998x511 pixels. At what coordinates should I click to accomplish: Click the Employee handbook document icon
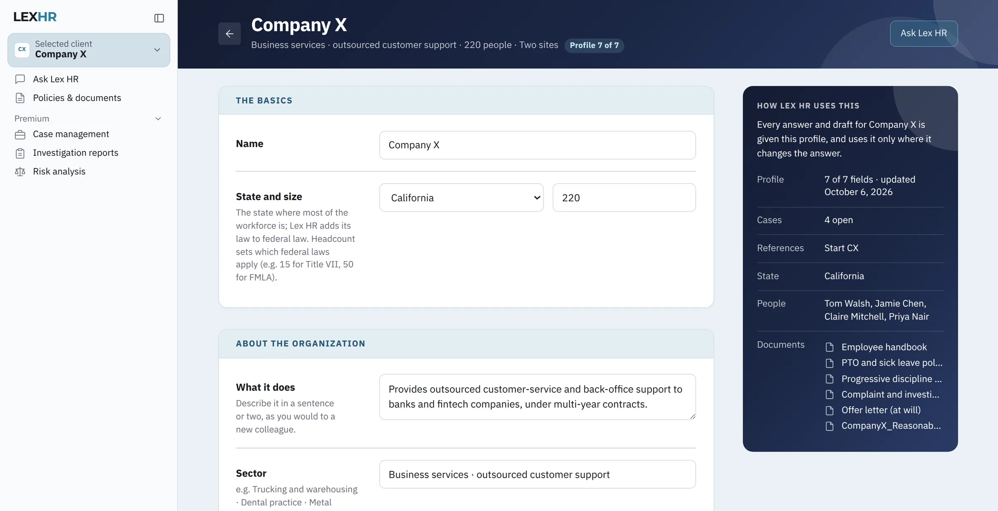pyautogui.click(x=830, y=347)
